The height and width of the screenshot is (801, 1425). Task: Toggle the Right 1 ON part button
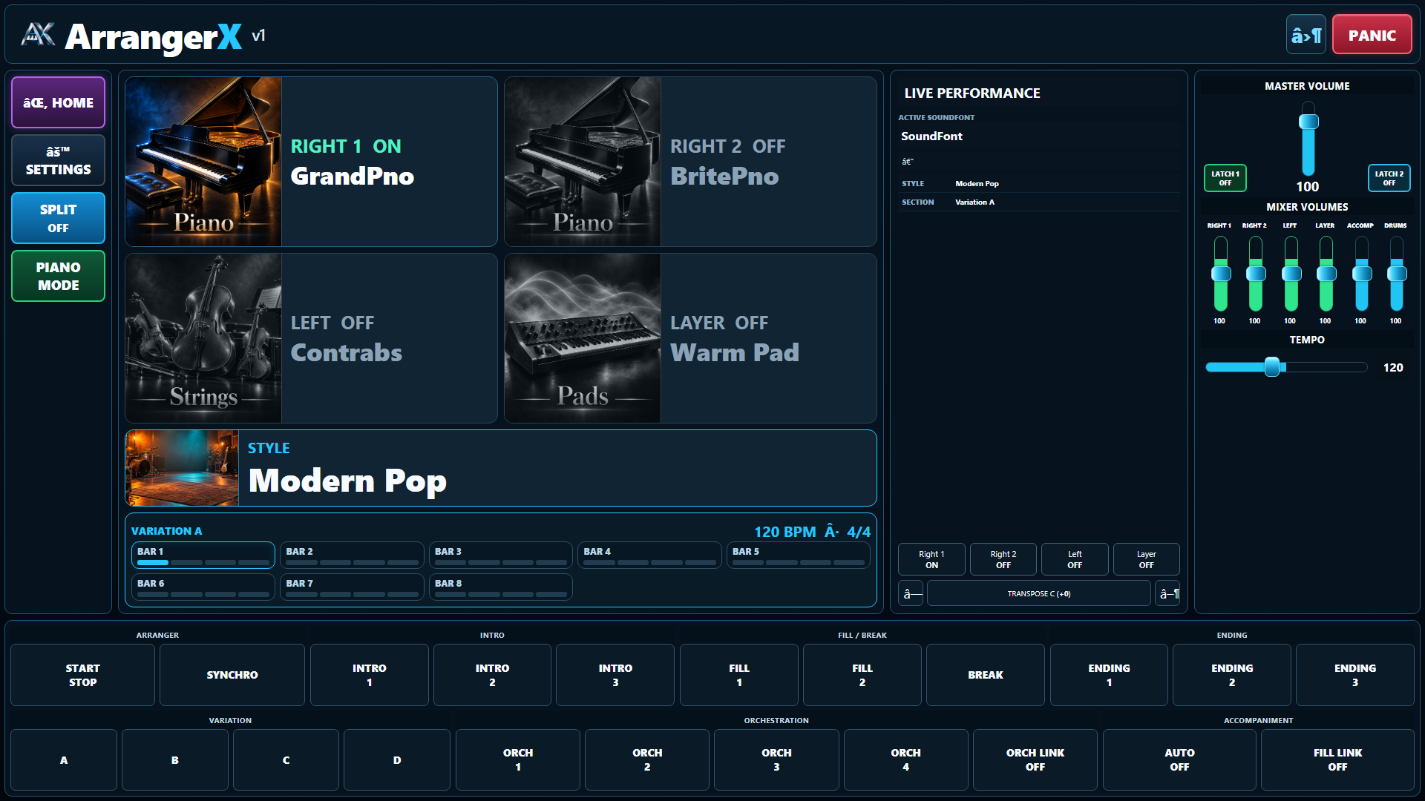(x=931, y=559)
